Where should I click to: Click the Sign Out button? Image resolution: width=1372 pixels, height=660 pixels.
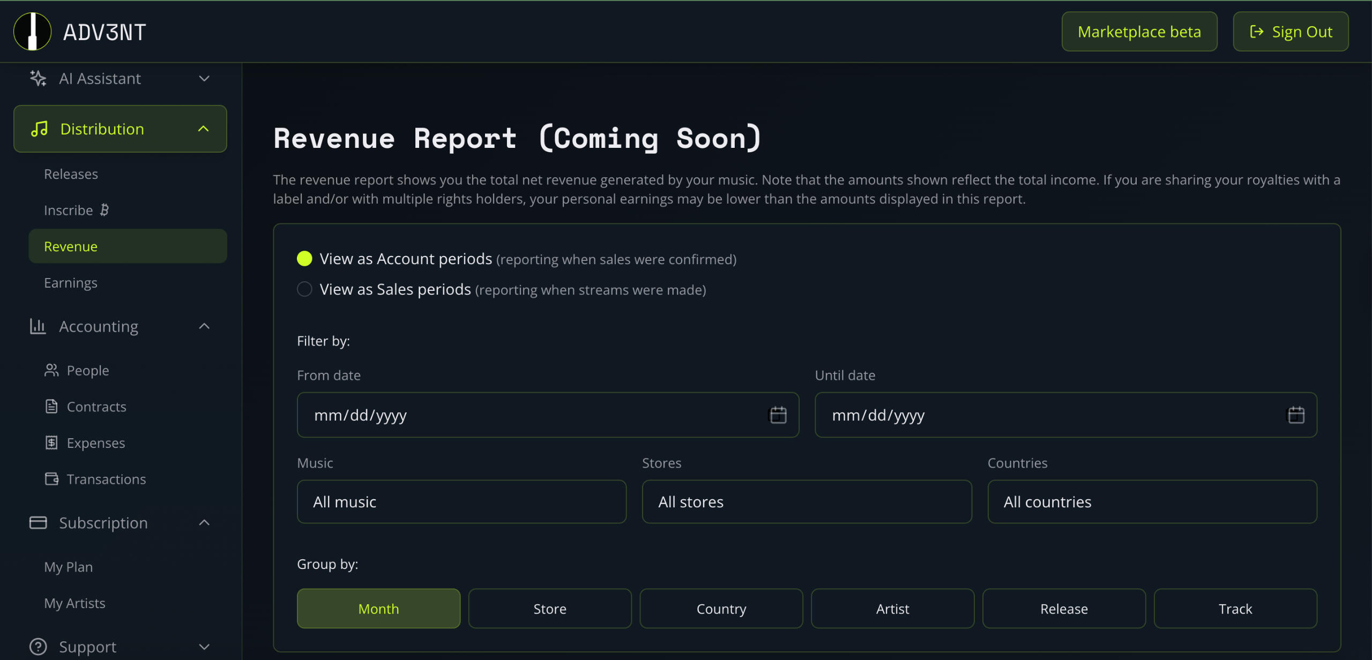click(x=1290, y=32)
